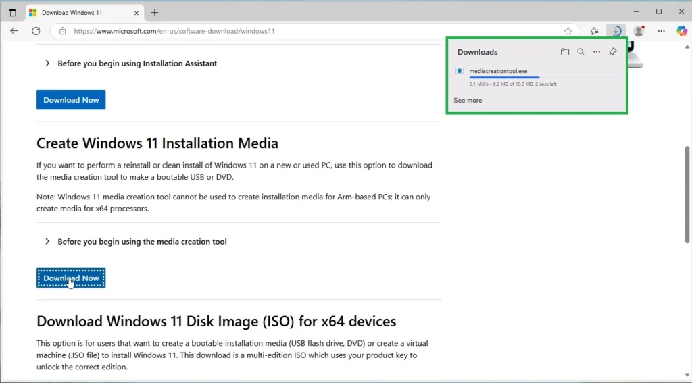Viewport: 692px width, 383px height.
Task: Open the profile avatar icon
Action: click(639, 31)
